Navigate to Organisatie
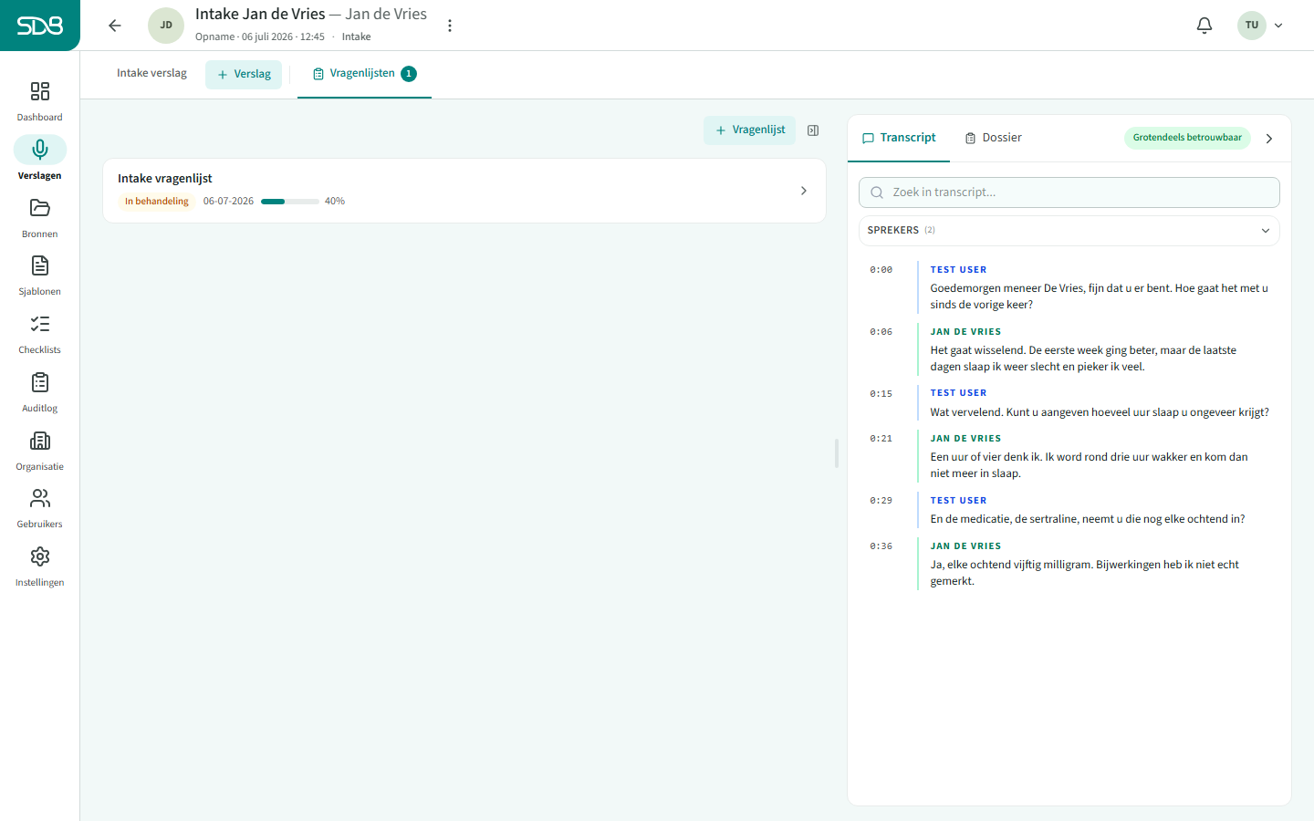This screenshot has width=1314, height=821. click(x=39, y=451)
